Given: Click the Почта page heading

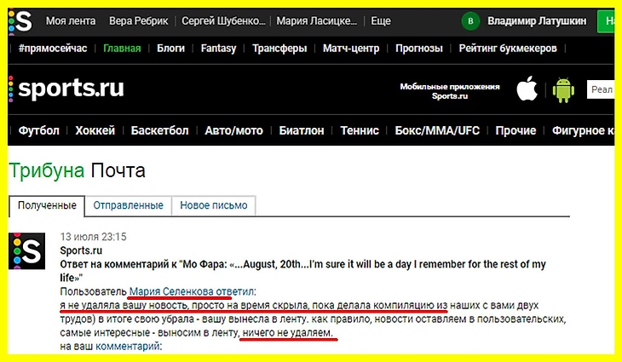Looking at the screenshot, I should click(118, 171).
